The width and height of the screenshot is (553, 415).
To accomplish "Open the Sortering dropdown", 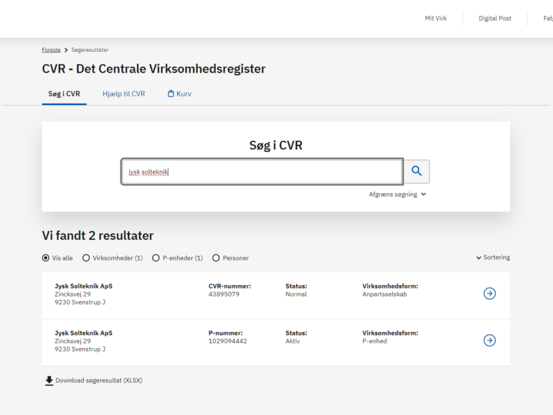I will [x=493, y=257].
